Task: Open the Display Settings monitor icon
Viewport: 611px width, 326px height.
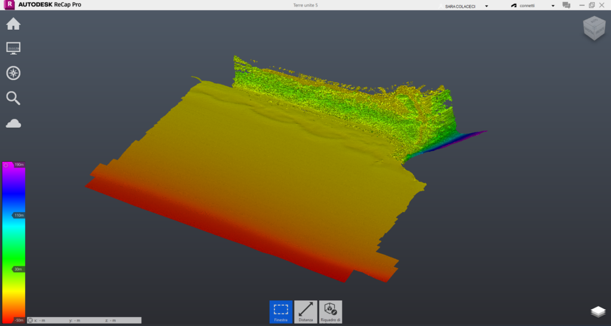Action: point(13,48)
